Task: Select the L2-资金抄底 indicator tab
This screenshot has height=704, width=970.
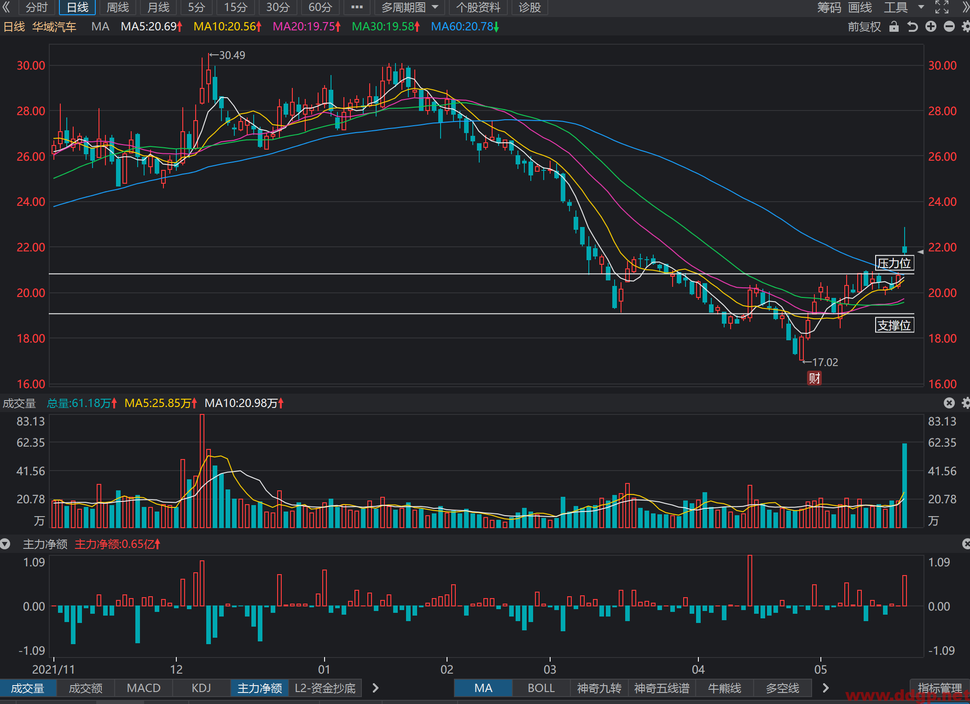Action: click(x=325, y=688)
